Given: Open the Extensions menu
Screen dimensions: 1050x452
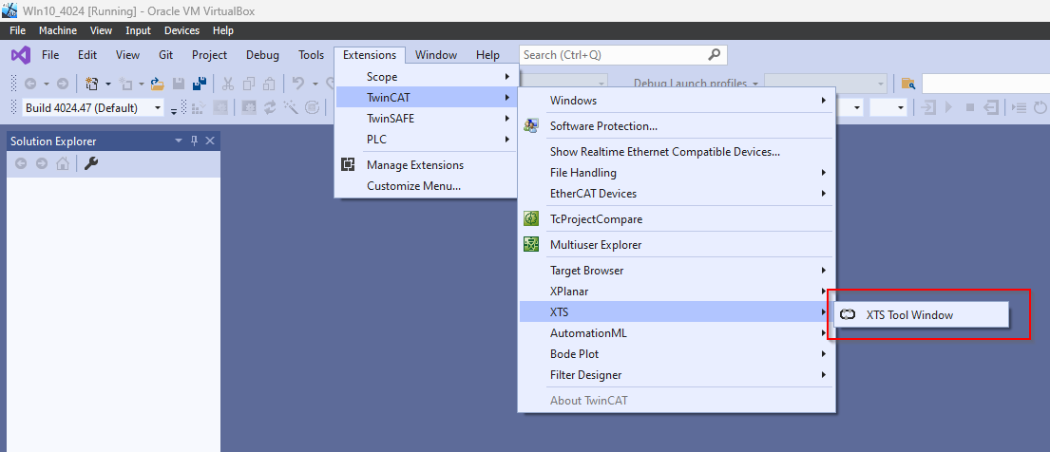Looking at the screenshot, I should click(x=370, y=55).
